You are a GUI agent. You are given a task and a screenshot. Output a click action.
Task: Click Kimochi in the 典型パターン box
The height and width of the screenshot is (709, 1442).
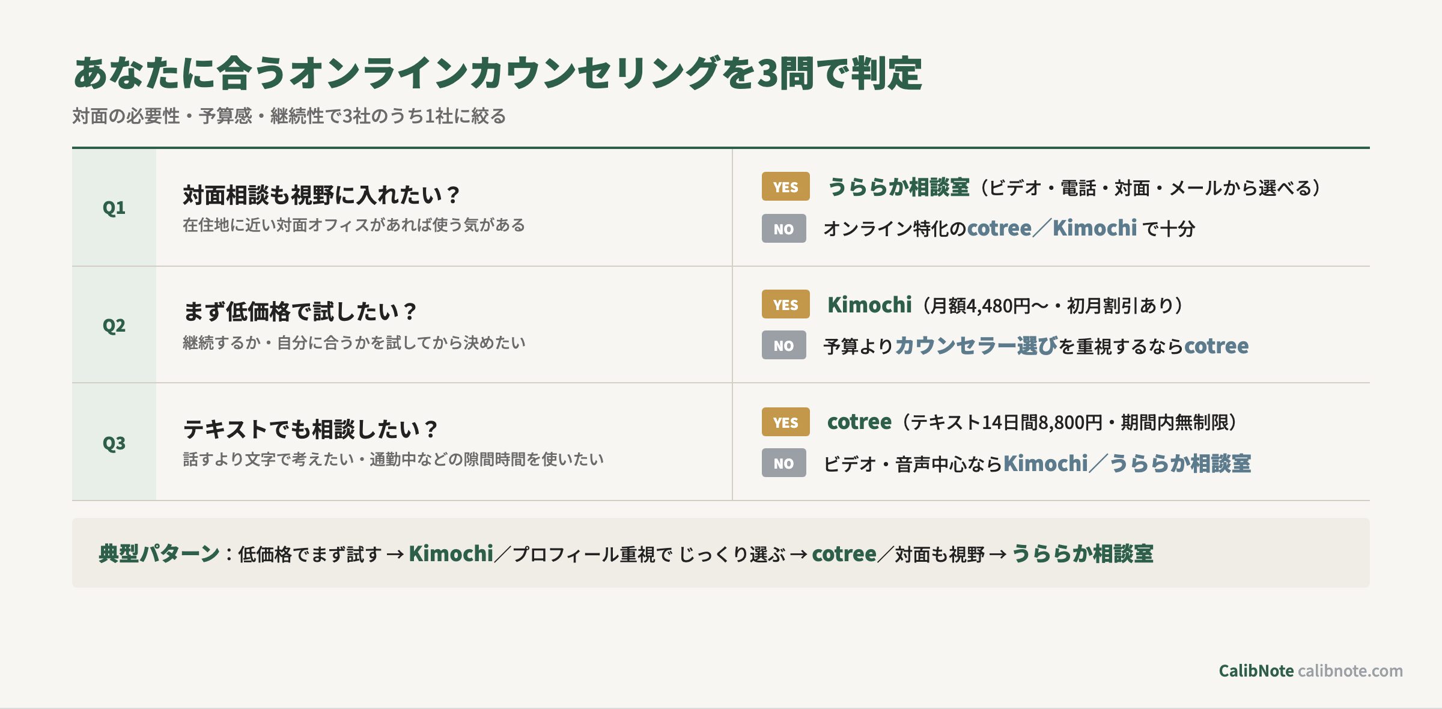click(451, 553)
